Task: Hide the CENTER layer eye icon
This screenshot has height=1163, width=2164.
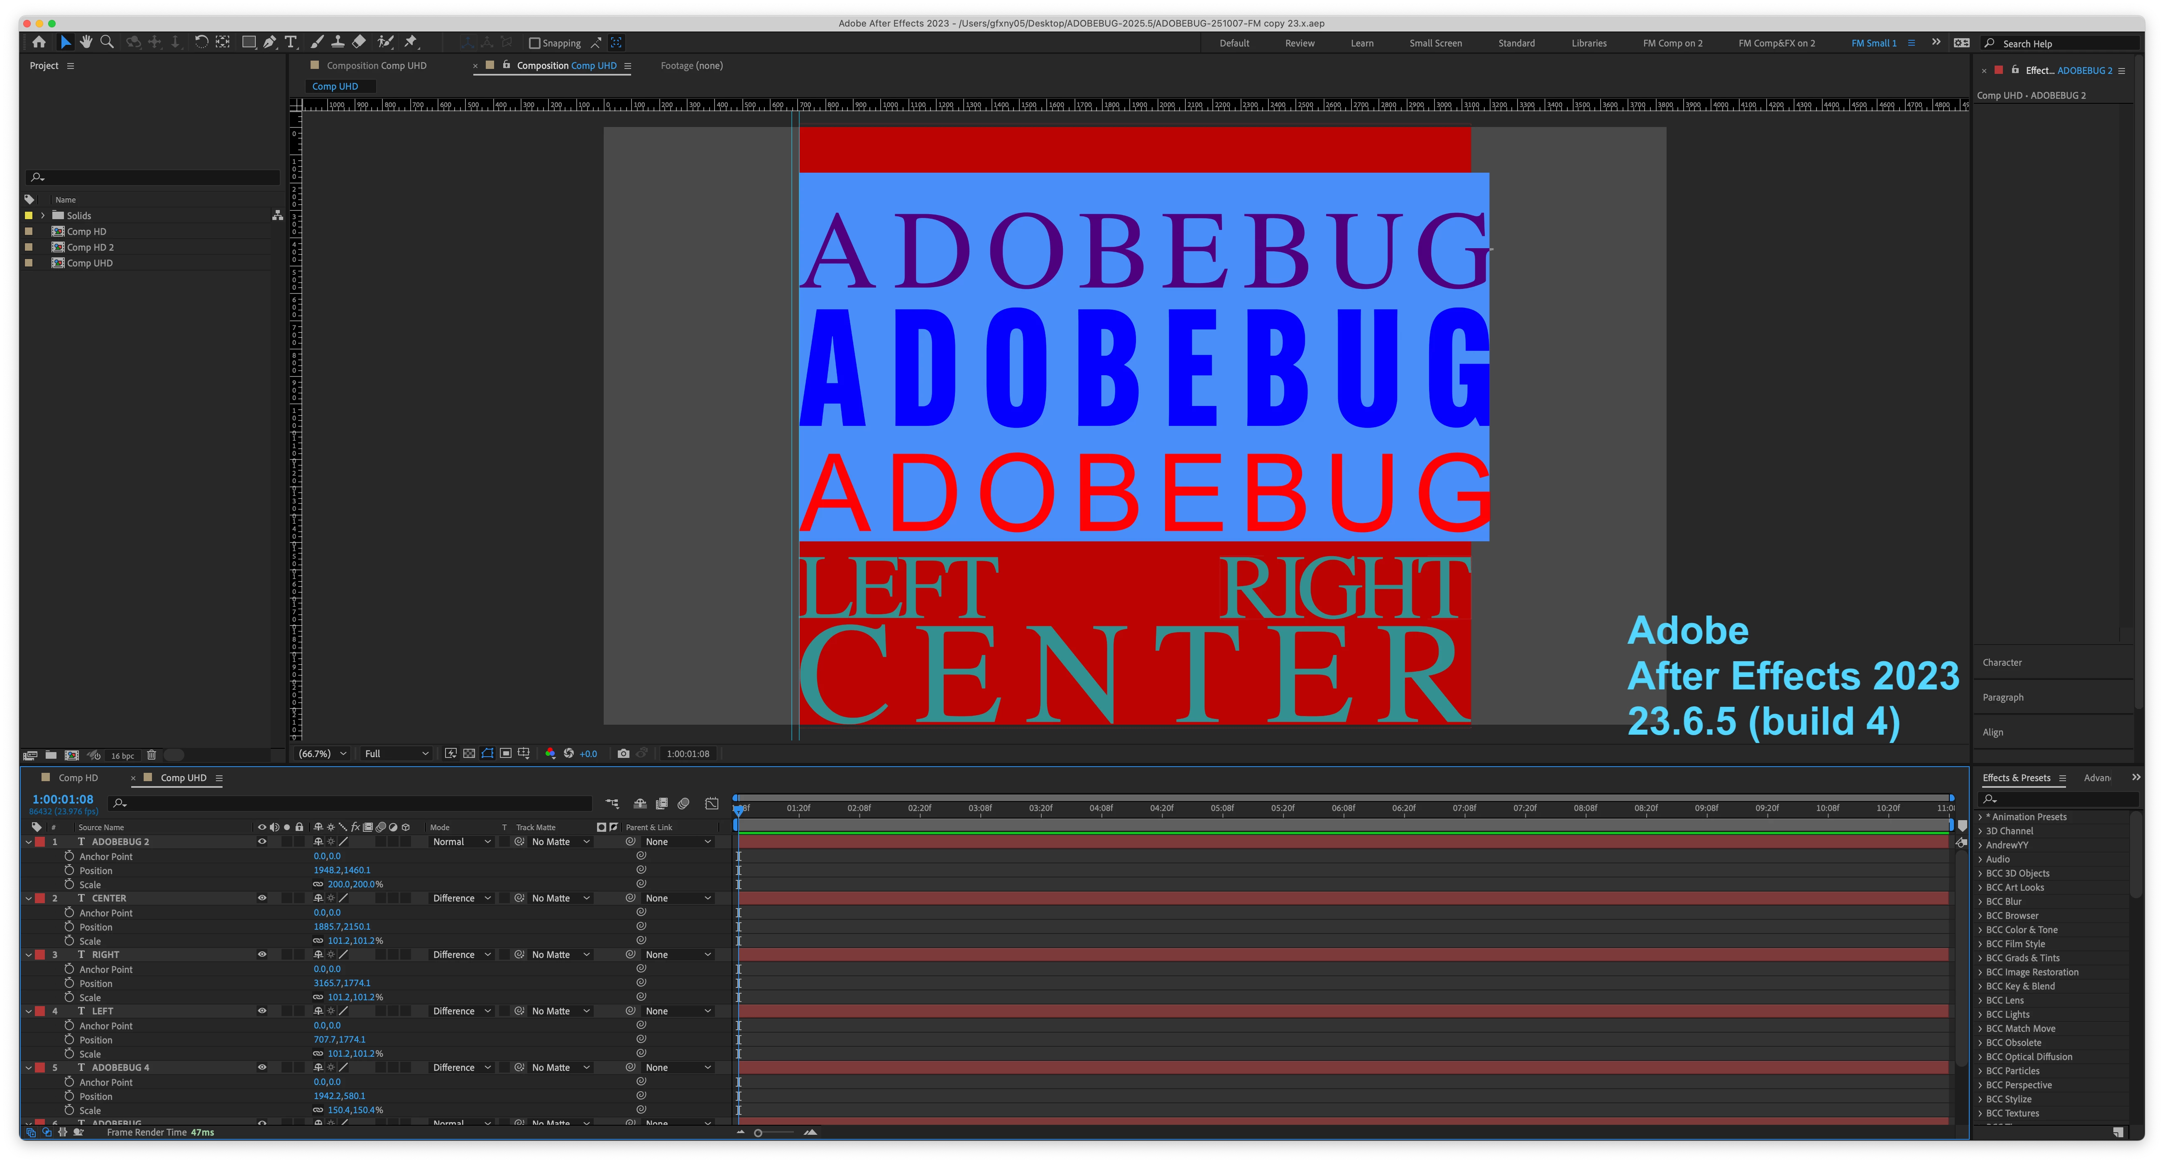Action: click(261, 898)
